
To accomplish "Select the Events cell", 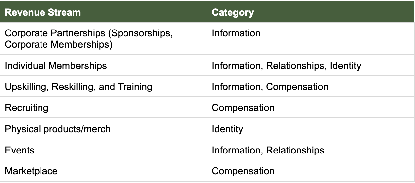I will (20, 150).
